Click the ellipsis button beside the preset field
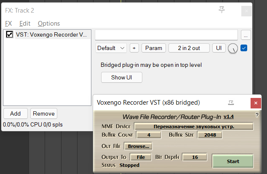The height and width of the screenshot is (174, 267). pos(246,35)
